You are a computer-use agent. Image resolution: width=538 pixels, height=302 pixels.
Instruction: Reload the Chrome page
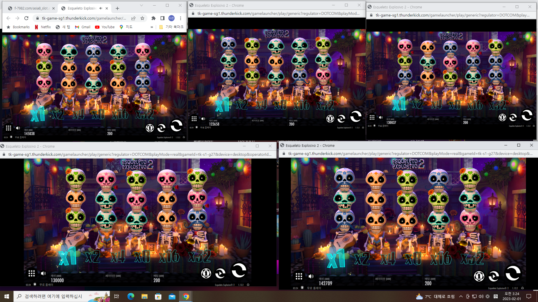pos(26,18)
